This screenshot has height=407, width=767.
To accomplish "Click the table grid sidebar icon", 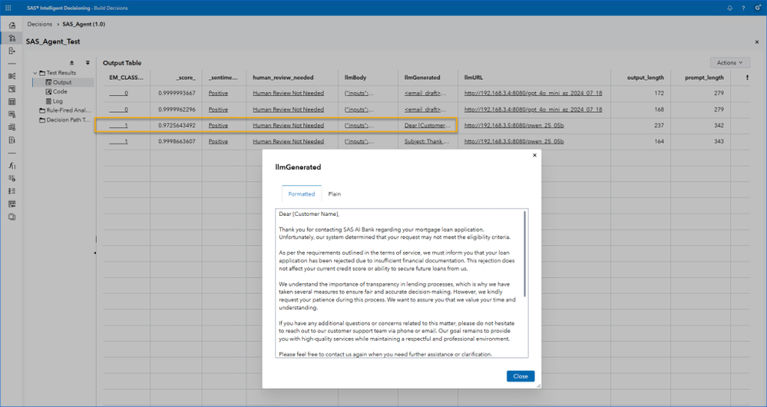I will click(x=12, y=101).
